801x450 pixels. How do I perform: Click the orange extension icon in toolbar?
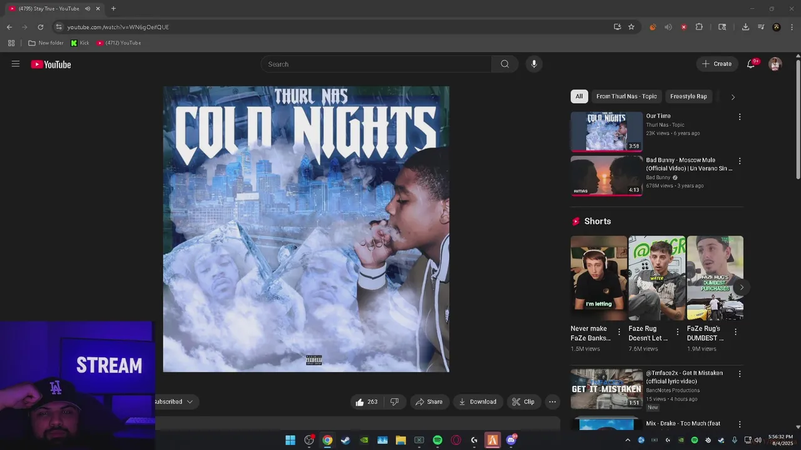653,27
